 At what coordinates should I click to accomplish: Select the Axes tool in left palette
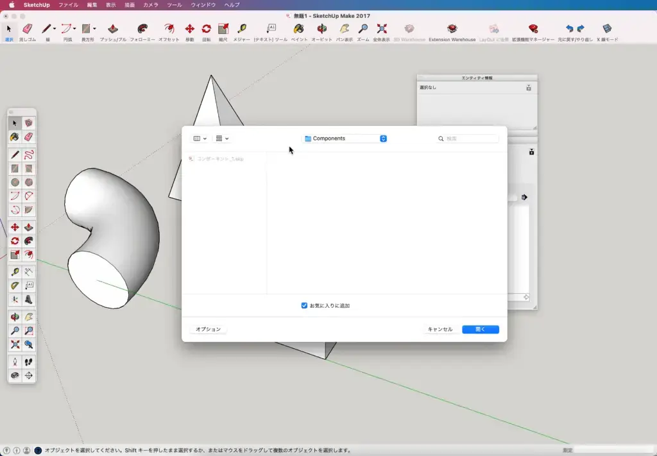(15, 300)
